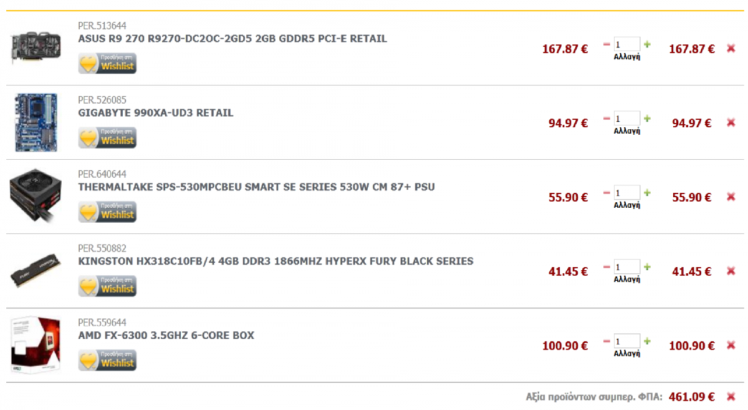Open the AMD FX-6300 3.5GHZ 6-CORE BOX link
Image resolution: width=748 pixels, height=410 pixels.
click(x=166, y=336)
